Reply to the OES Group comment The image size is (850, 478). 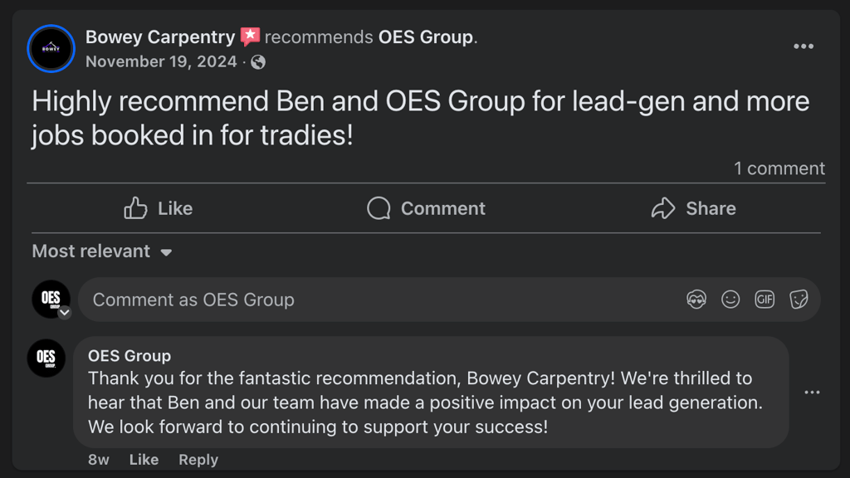(198, 460)
